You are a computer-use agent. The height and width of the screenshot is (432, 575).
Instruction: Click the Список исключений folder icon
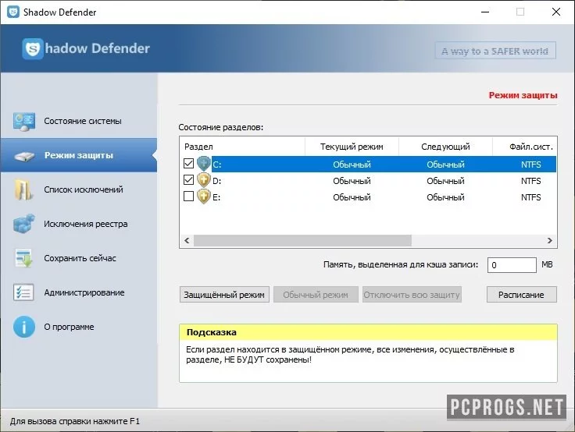pyautogui.click(x=23, y=189)
